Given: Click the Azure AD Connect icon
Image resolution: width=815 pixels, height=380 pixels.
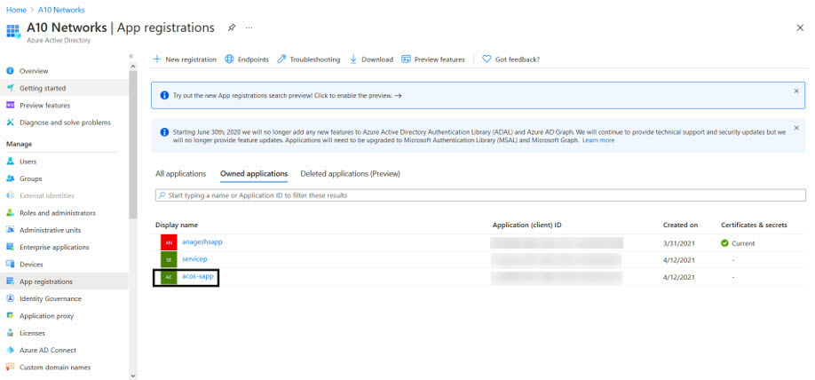Looking at the screenshot, I should coord(10,350).
